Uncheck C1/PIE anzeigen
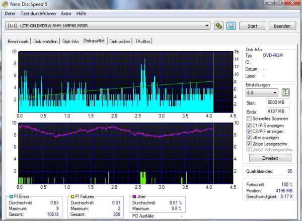Image resolution: width=302 pixels, height=221 pixels. point(248,125)
